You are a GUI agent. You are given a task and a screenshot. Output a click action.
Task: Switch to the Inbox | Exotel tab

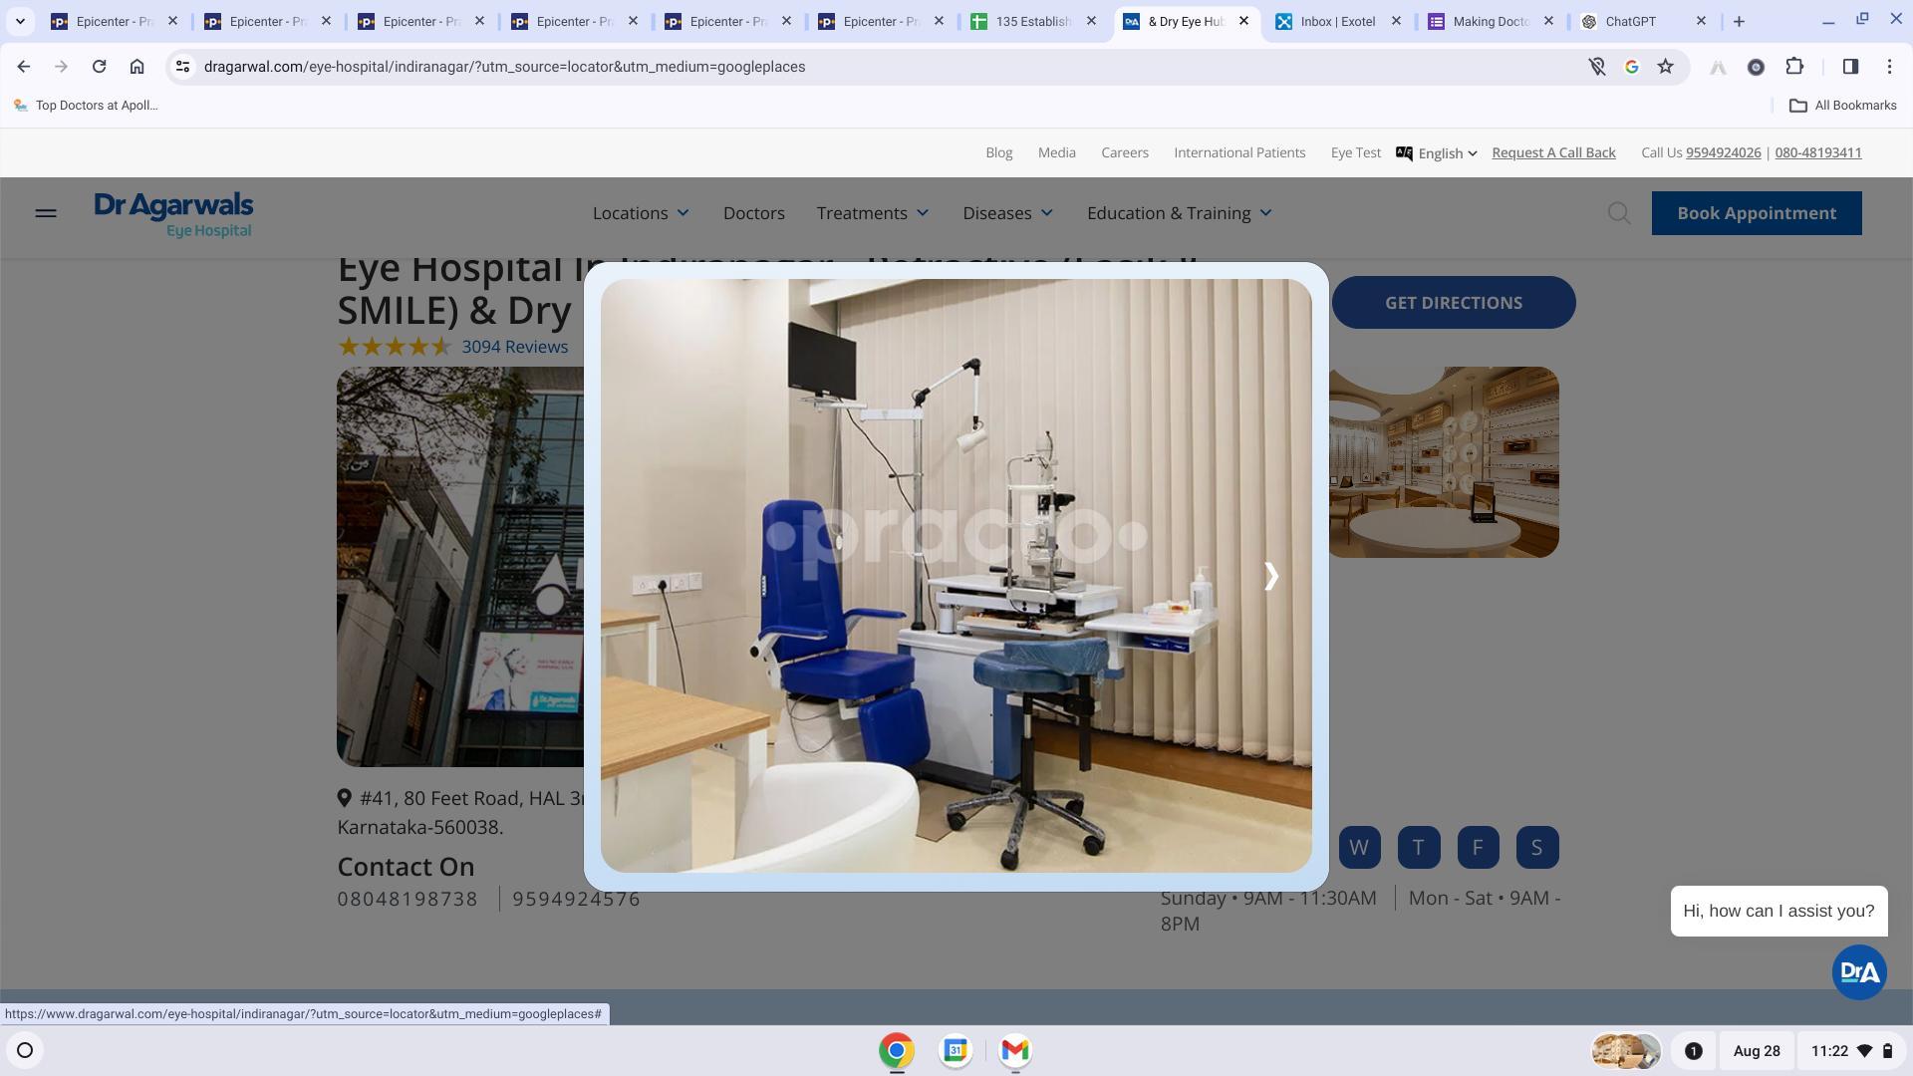(x=1338, y=21)
